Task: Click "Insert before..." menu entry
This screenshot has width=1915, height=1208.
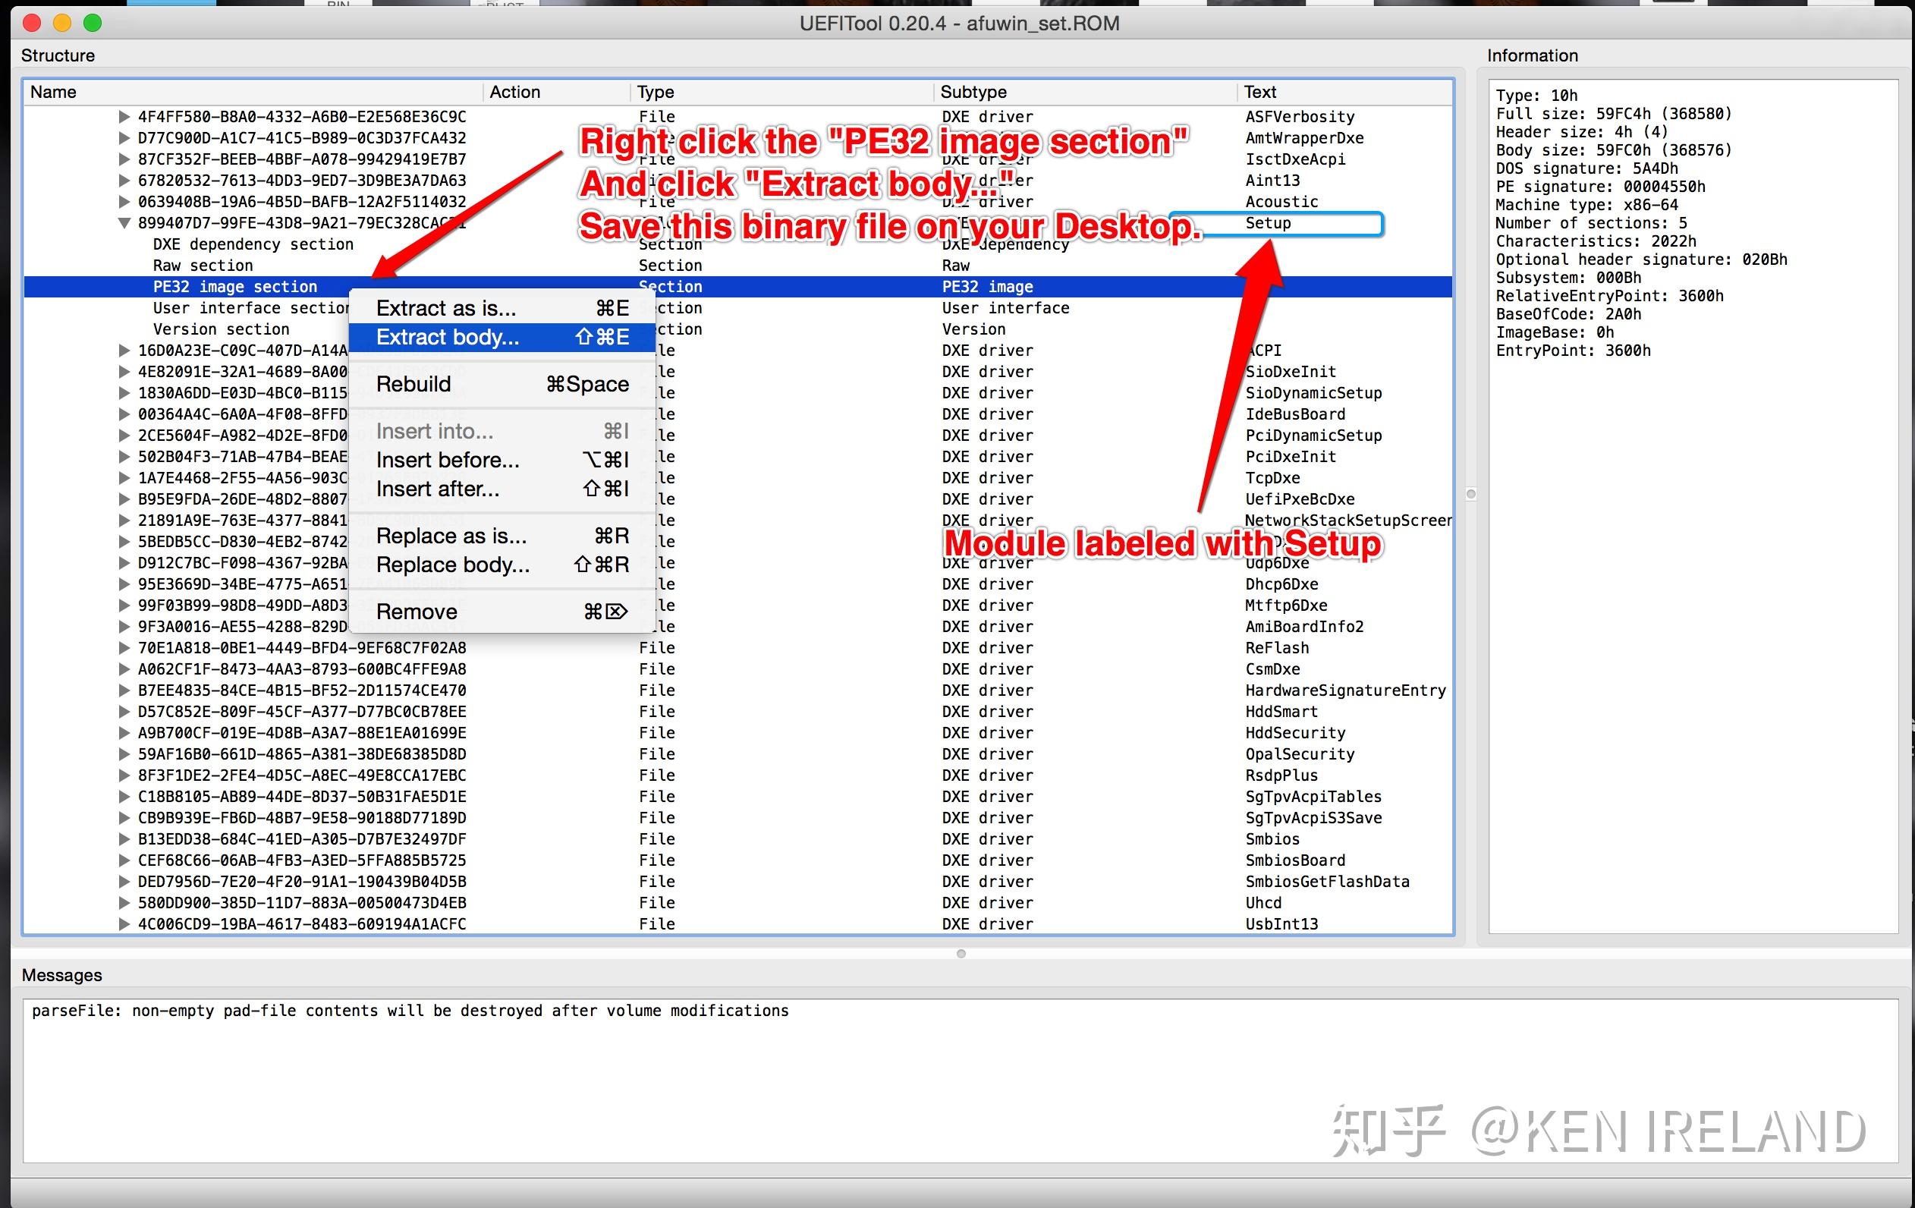Action: [x=448, y=460]
